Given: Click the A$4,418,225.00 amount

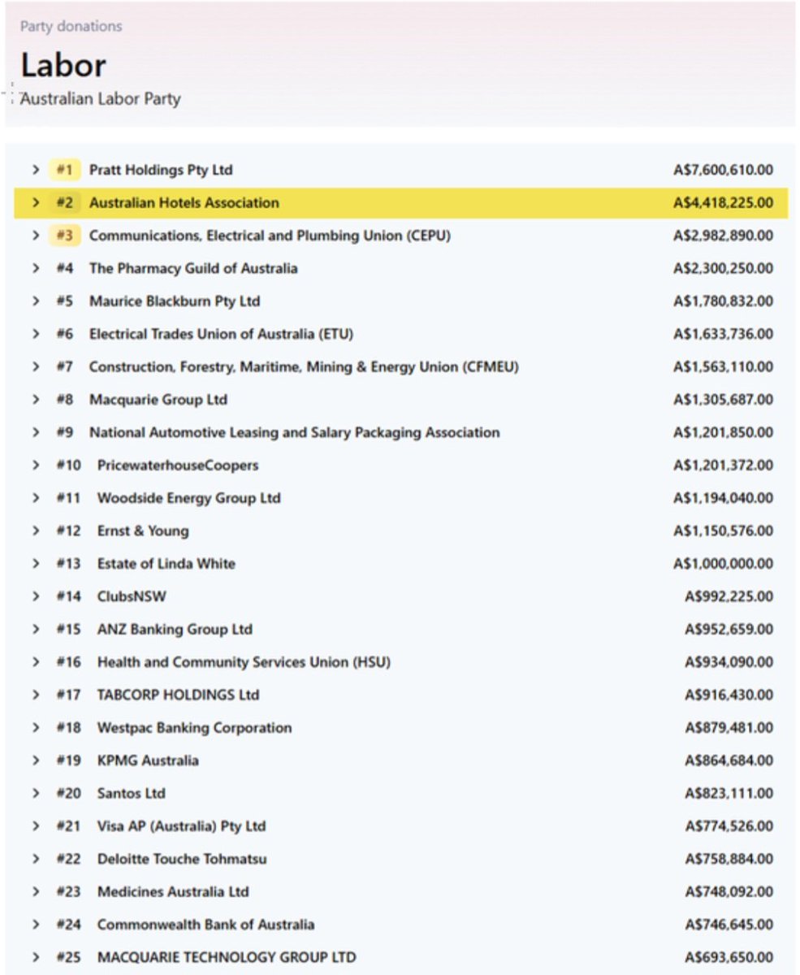Looking at the screenshot, I should click(x=724, y=202).
